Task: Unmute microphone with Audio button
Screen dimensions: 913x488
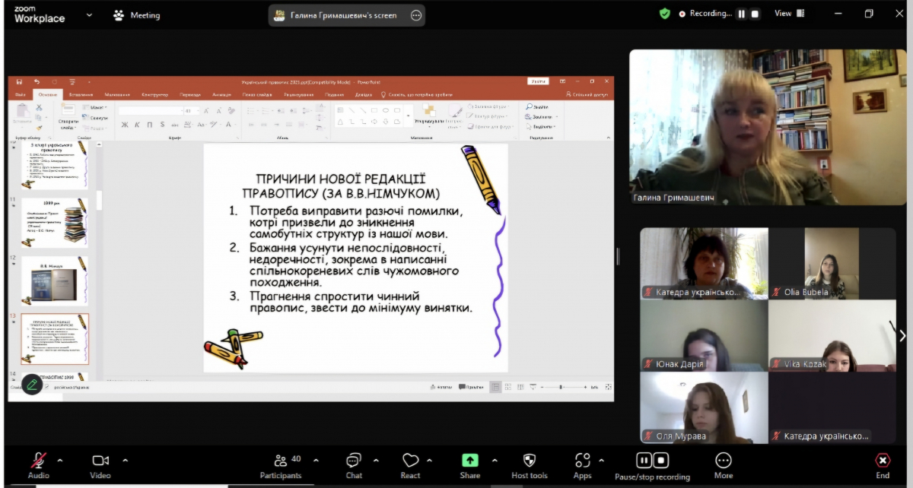Action: point(38,461)
